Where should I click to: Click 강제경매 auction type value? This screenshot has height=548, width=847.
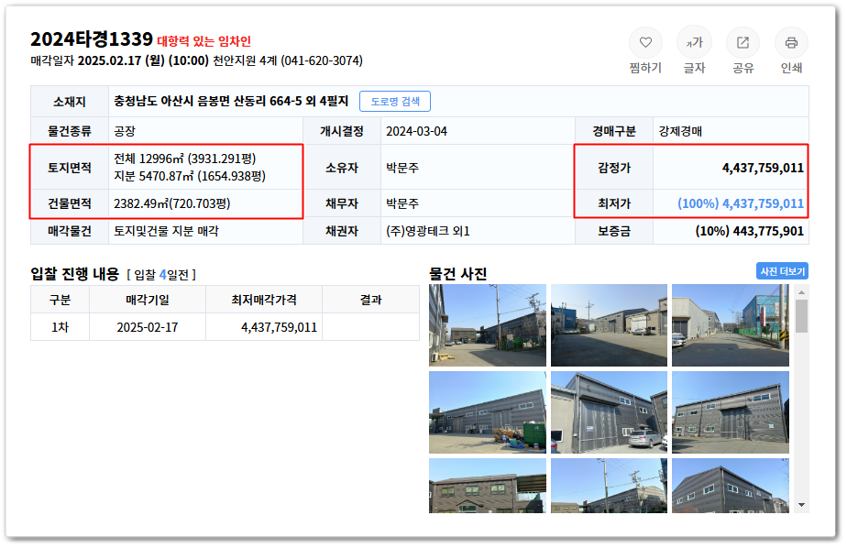(680, 131)
